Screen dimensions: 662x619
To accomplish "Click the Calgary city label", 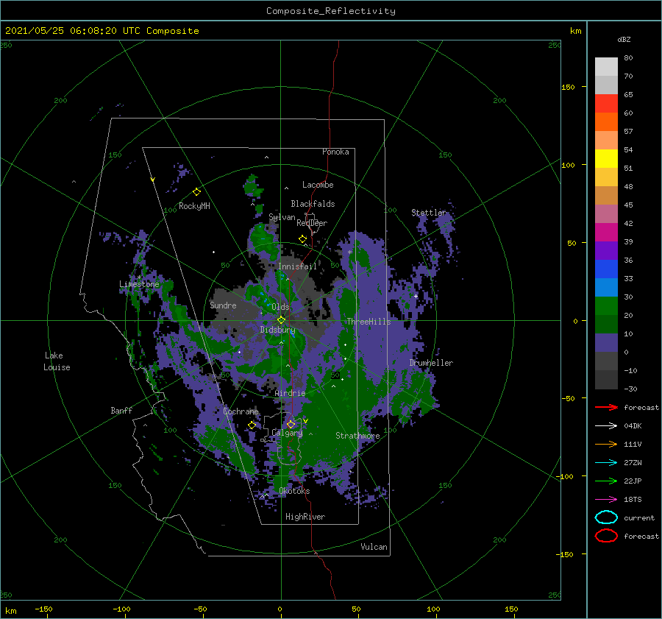I will coord(287,433).
